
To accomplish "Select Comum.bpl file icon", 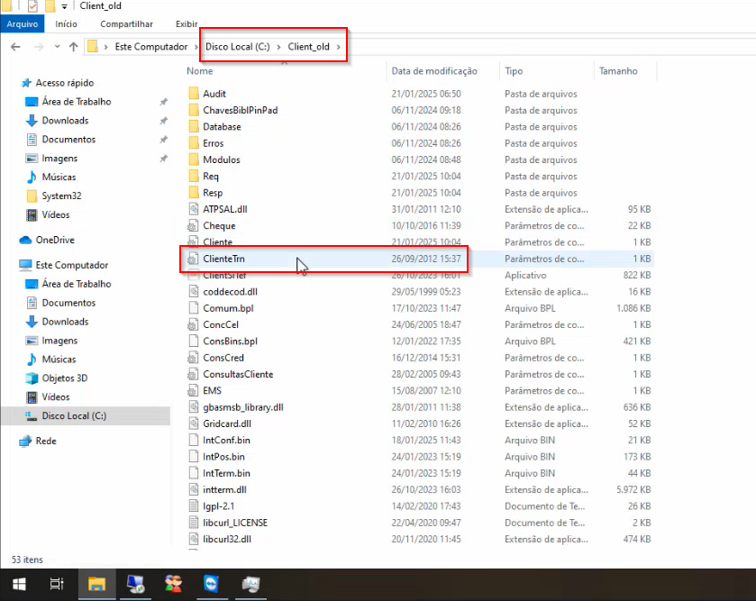I will [194, 308].
